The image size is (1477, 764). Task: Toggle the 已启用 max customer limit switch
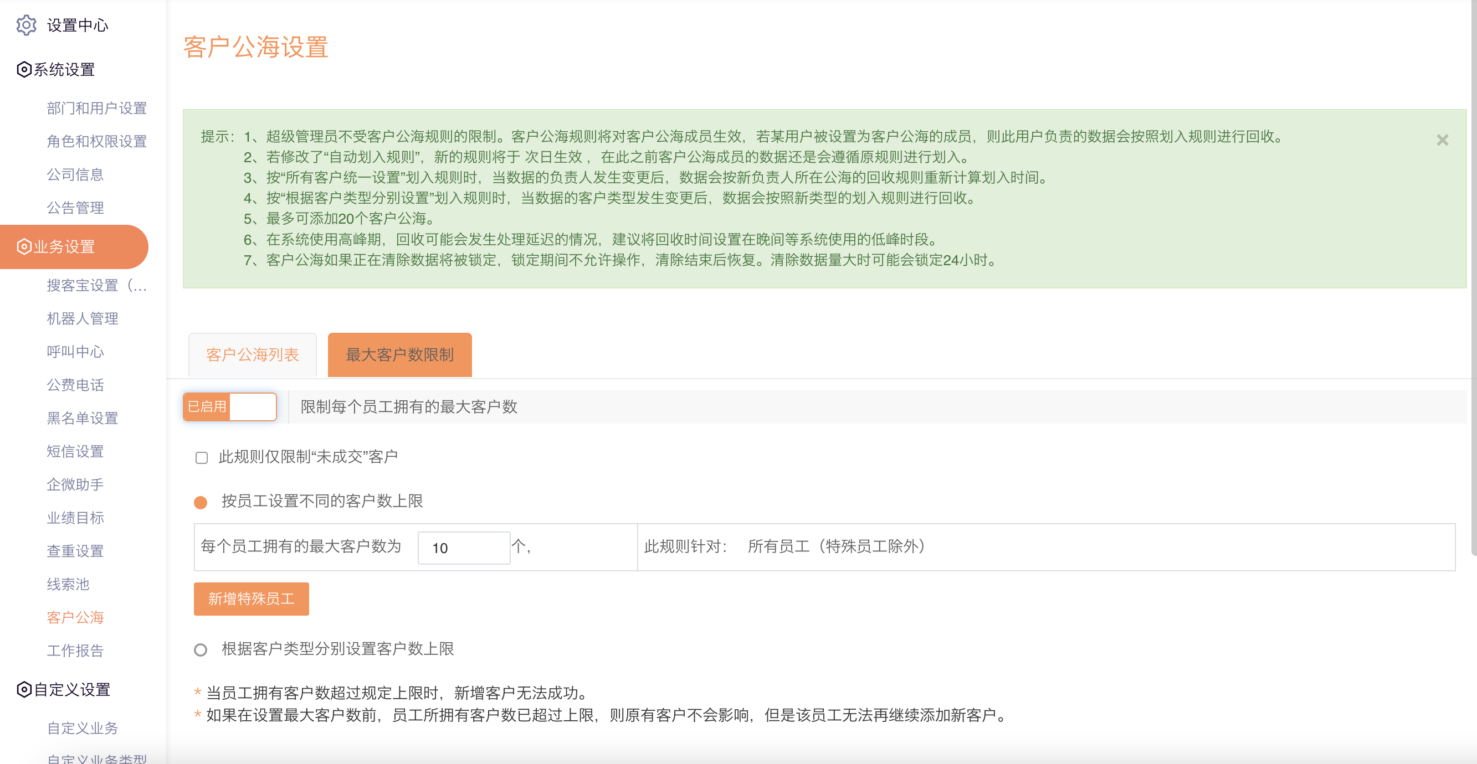pyautogui.click(x=229, y=407)
